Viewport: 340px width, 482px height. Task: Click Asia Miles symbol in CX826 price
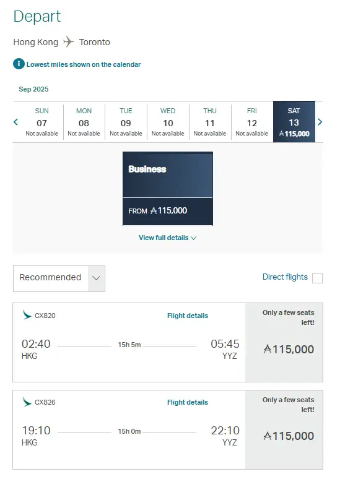coord(268,436)
